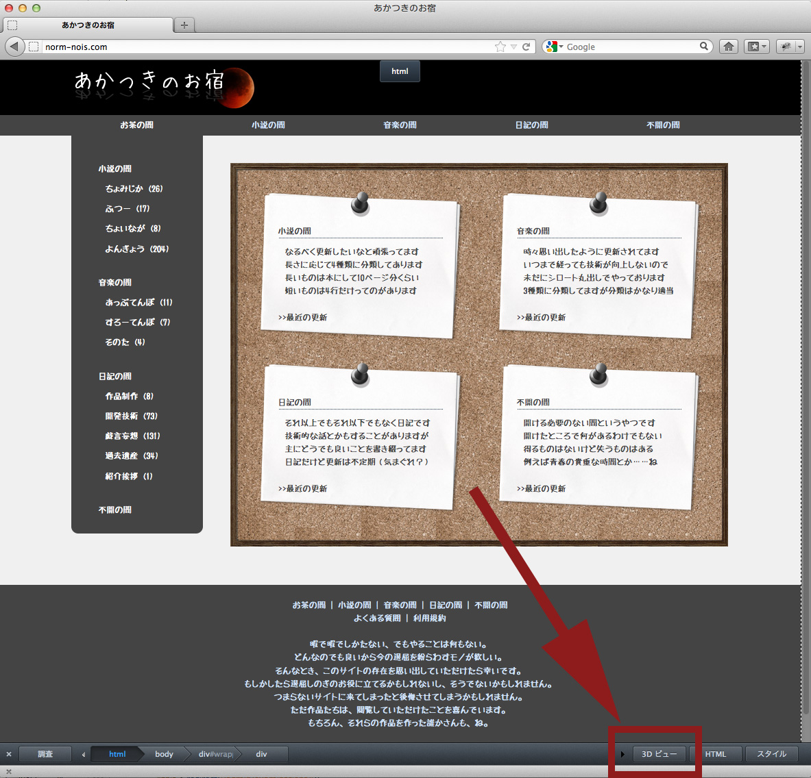Screen dimensions: 811x778
Task: Open a new tab with the plus button
Action: [184, 25]
